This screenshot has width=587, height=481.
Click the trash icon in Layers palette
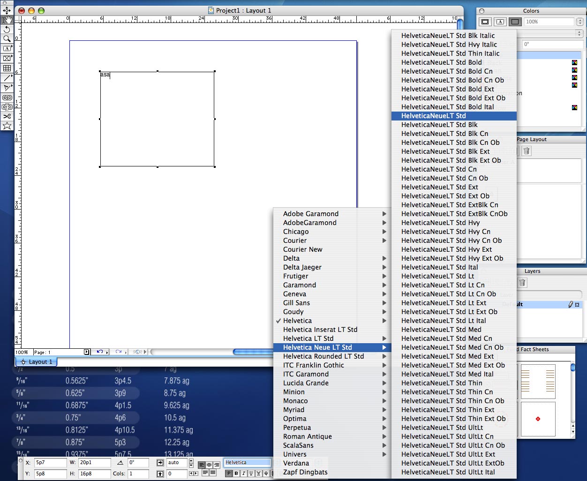[522, 283]
